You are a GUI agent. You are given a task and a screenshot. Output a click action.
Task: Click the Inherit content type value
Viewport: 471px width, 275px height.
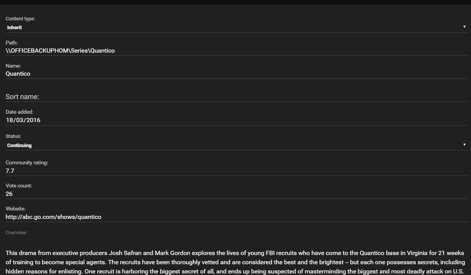(14, 27)
